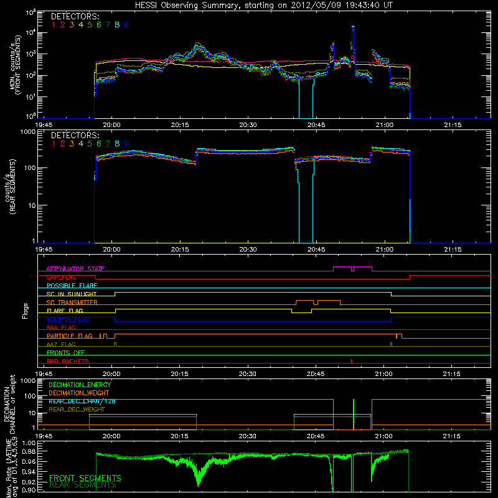Select olive detector 5 in front segments legend

(90, 25)
